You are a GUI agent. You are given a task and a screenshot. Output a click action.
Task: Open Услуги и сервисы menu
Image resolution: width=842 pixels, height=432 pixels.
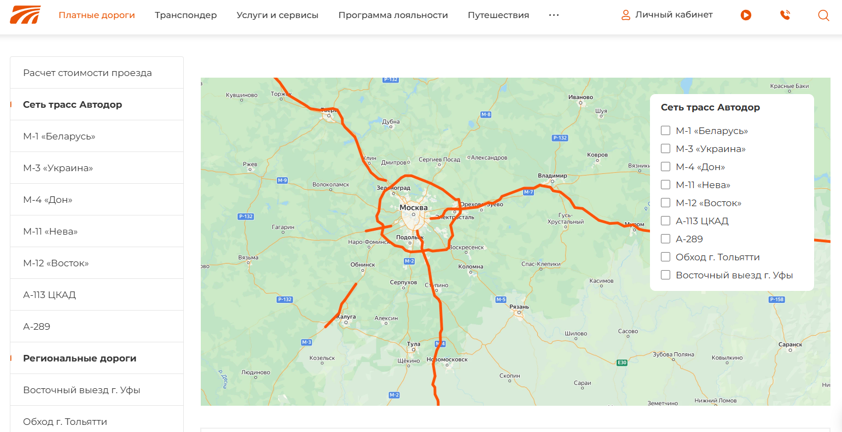[x=277, y=15]
